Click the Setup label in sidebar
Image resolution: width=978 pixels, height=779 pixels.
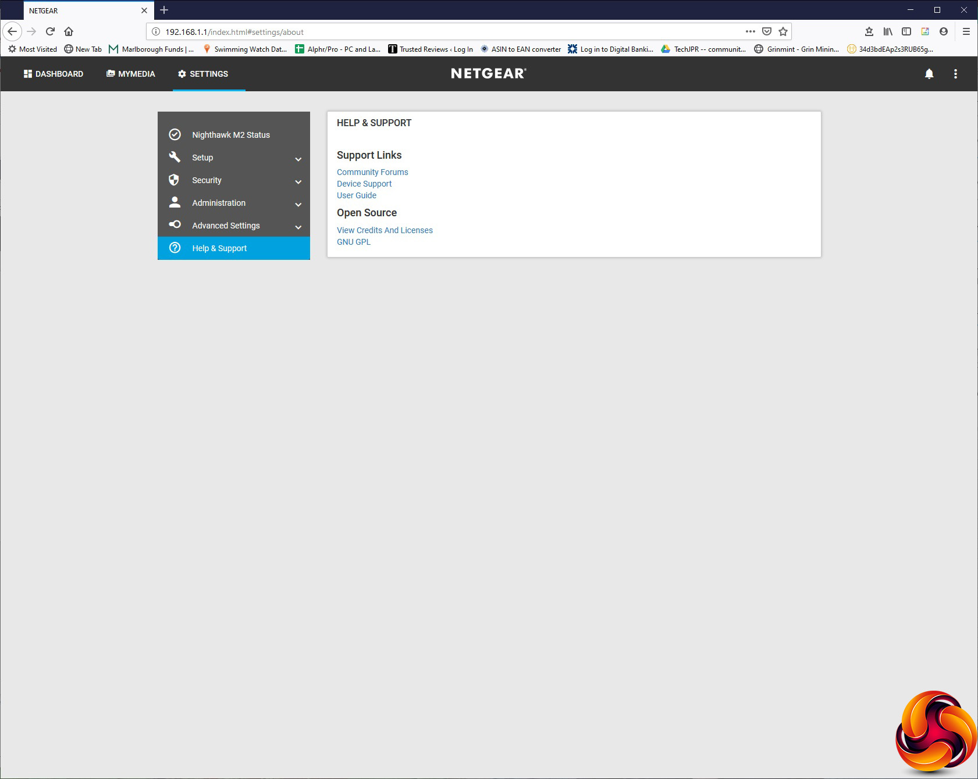(202, 158)
